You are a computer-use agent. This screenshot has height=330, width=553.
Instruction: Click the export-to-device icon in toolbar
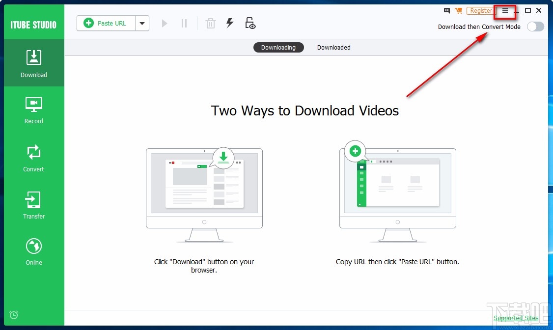coord(250,23)
